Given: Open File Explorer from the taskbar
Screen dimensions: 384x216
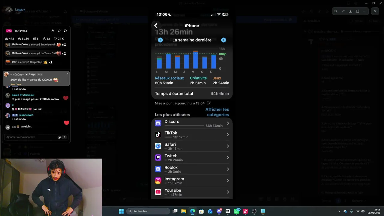Looking at the screenshot, I should point(184,211).
